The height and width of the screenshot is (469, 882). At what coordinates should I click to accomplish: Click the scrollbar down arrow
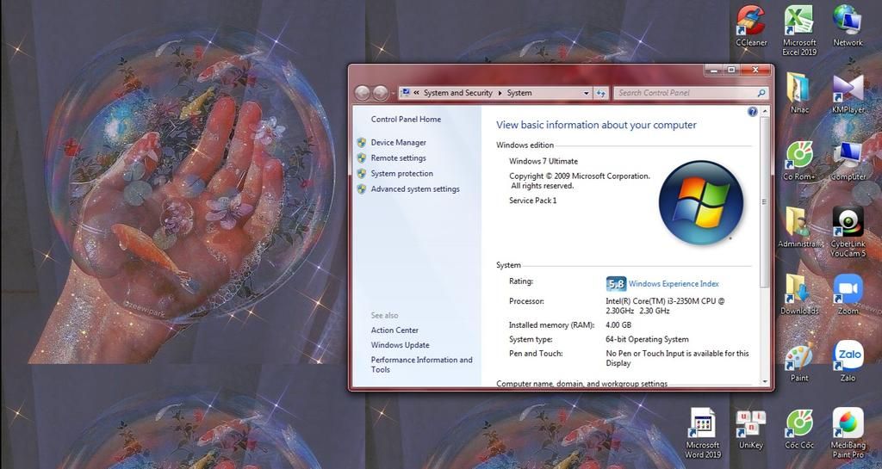pyautogui.click(x=765, y=381)
